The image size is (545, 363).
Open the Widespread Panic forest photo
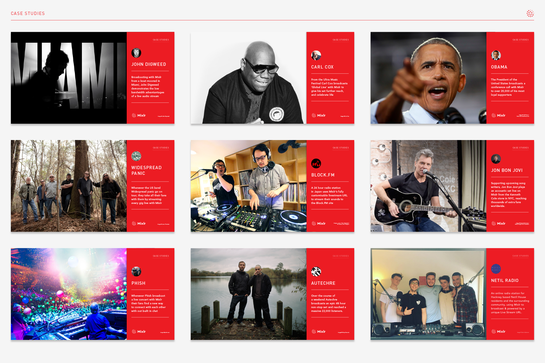(x=69, y=186)
